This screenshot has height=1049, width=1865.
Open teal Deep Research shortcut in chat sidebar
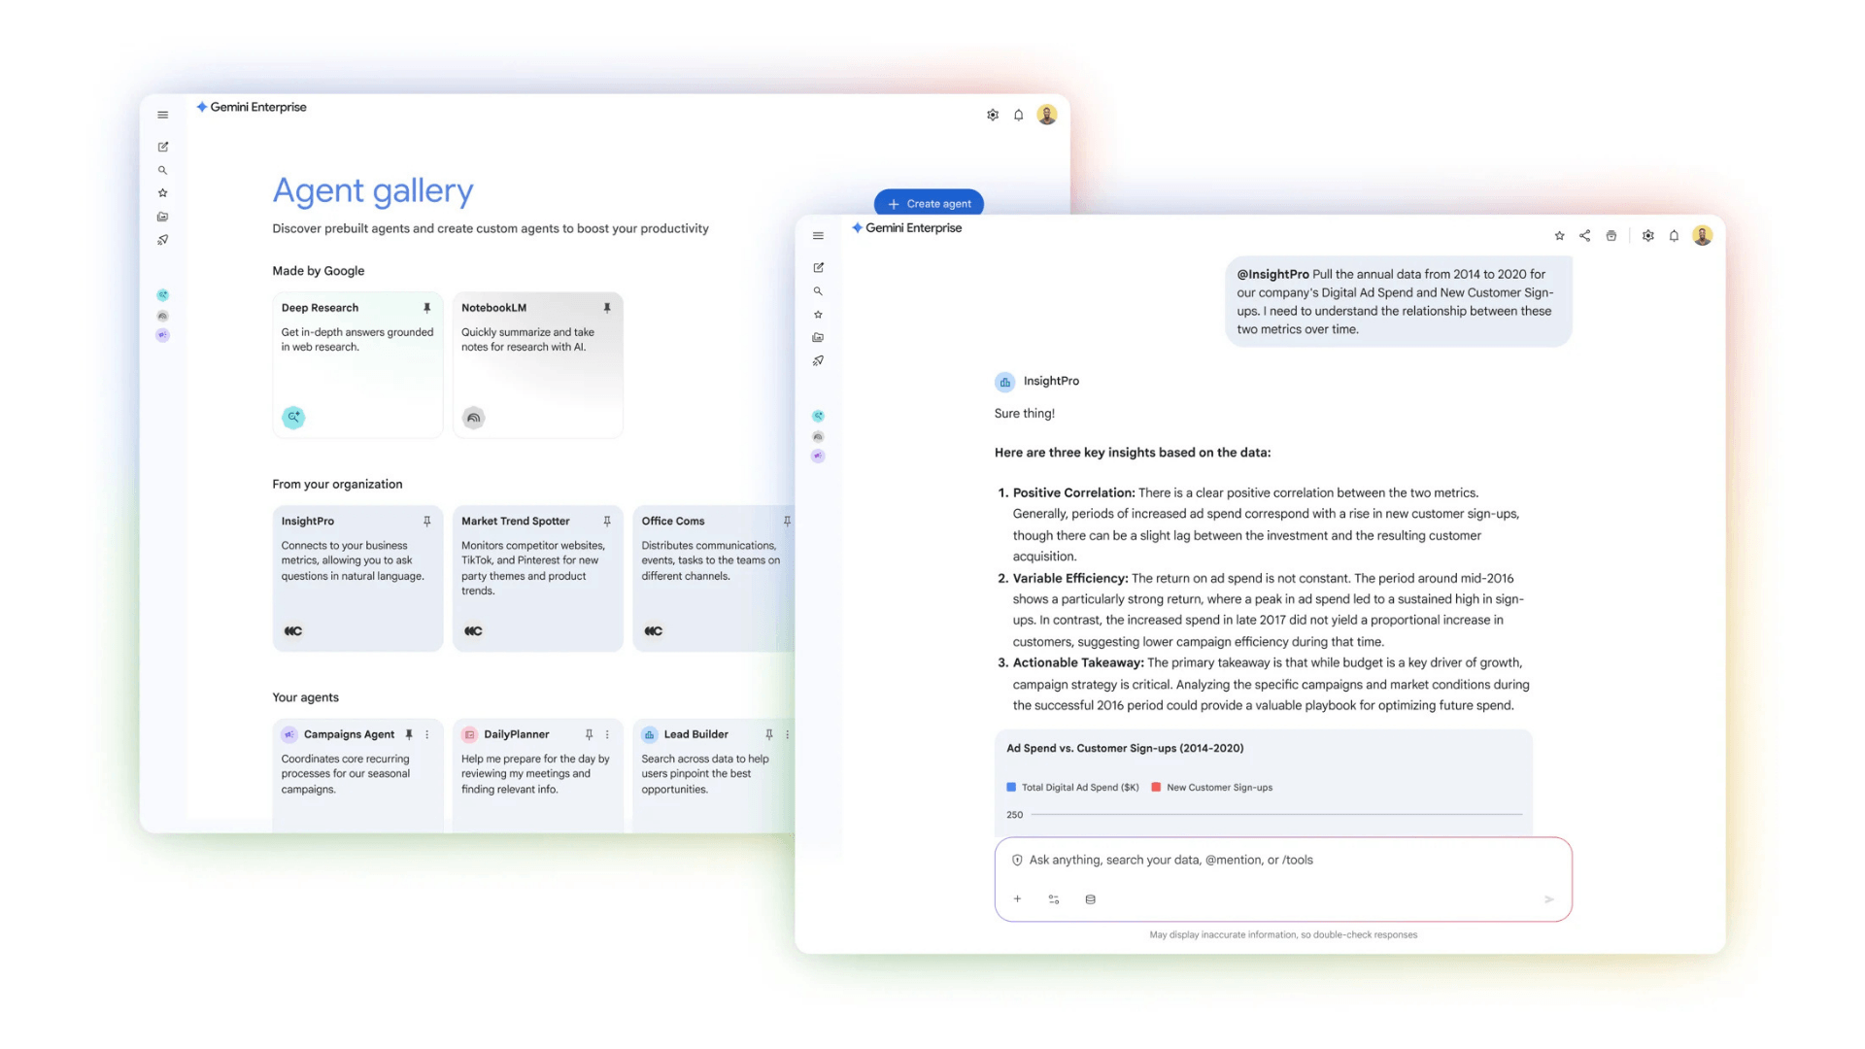(818, 416)
